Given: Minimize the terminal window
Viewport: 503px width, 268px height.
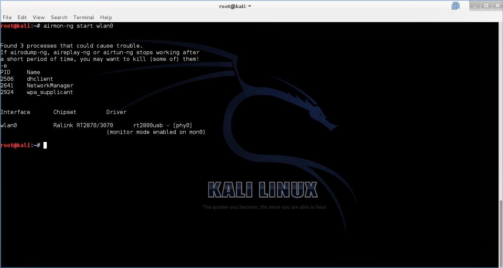Looking at the screenshot, I should pyautogui.click(x=475, y=6).
